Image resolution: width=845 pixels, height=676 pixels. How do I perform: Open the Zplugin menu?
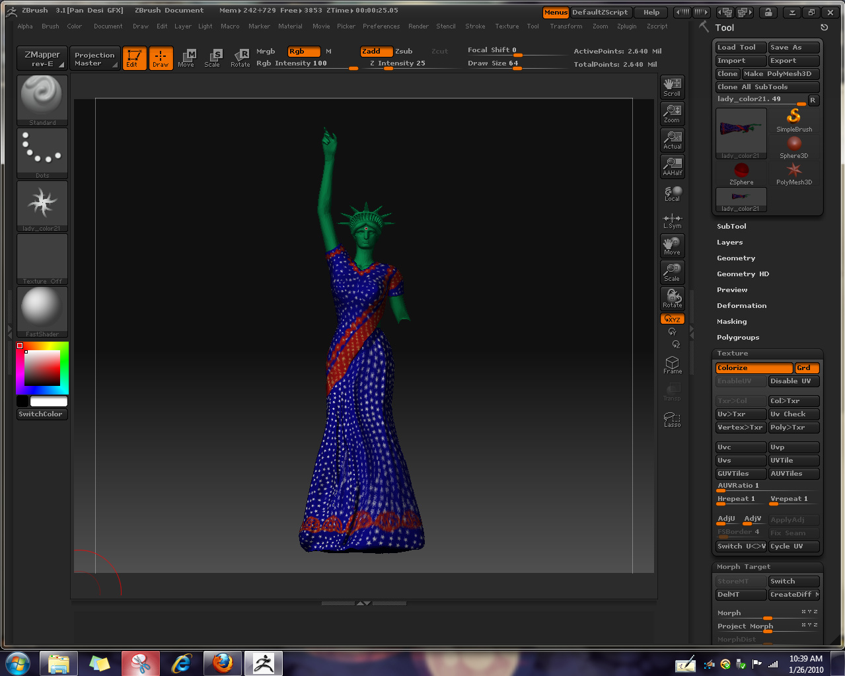pos(626,26)
